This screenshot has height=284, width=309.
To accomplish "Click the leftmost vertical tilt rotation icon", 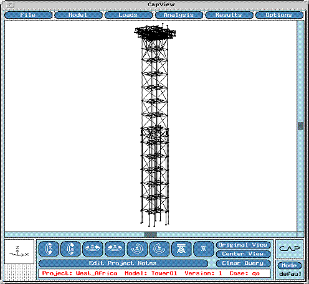I will (x=49, y=249).
